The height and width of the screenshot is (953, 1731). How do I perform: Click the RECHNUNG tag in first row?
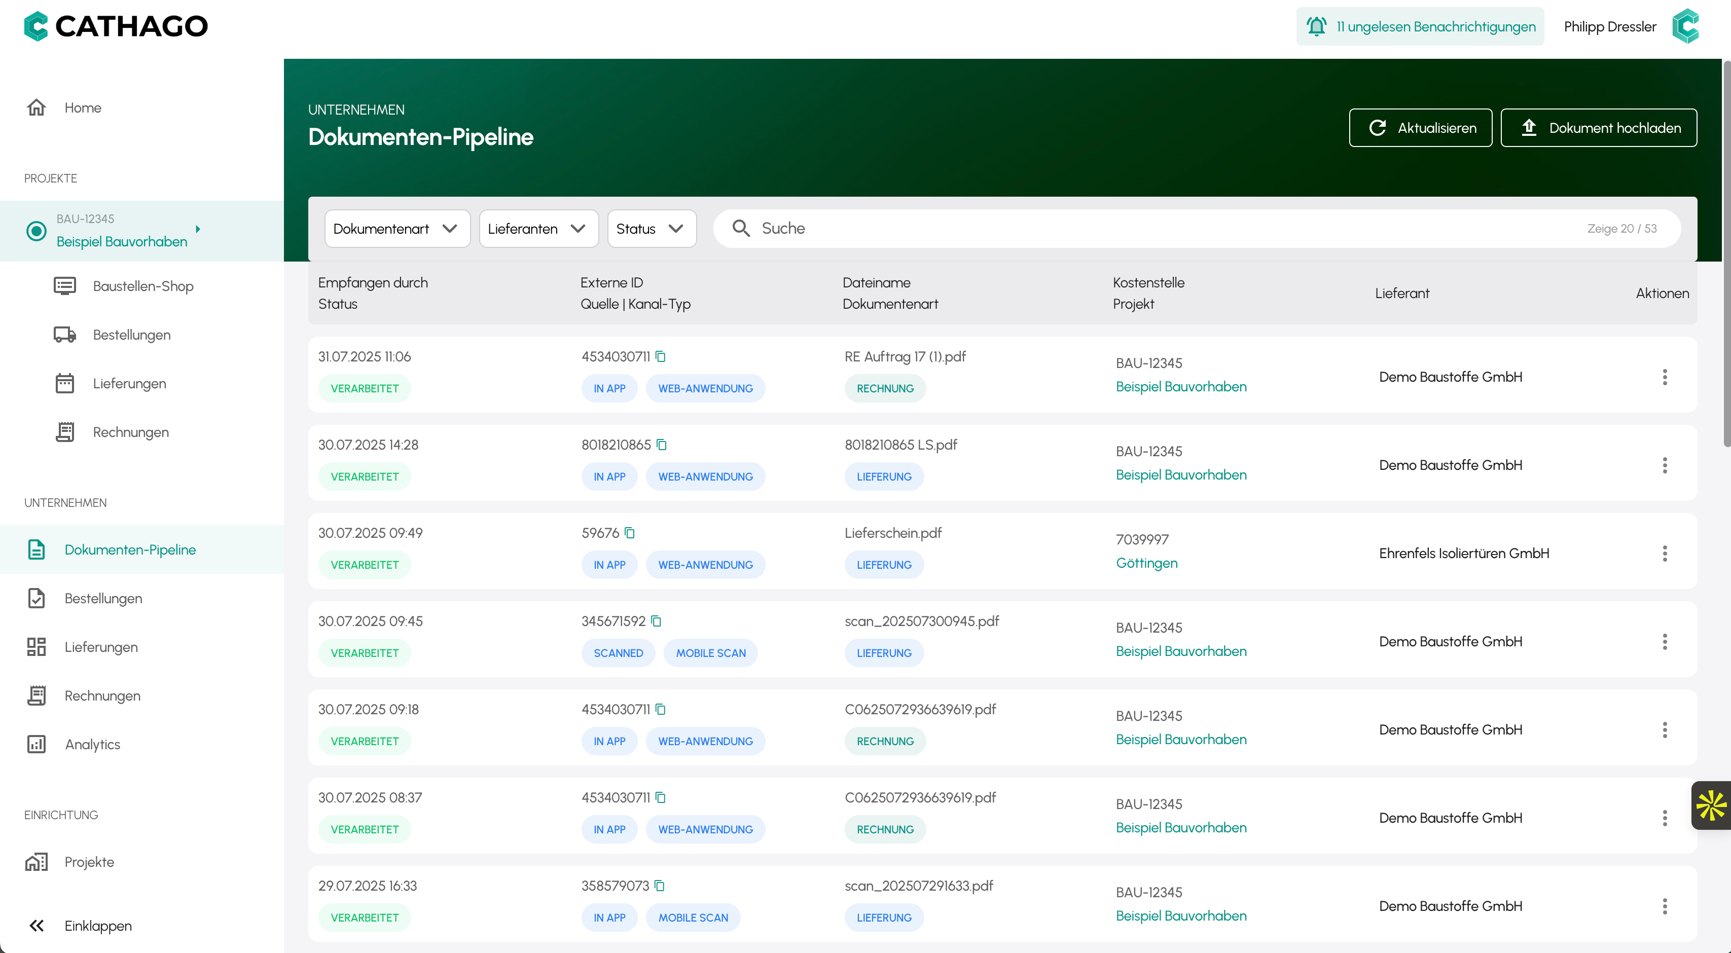pyautogui.click(x=884, y=388)
